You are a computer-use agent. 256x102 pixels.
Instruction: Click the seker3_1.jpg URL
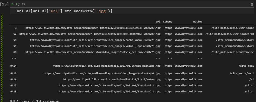(110, 86)
